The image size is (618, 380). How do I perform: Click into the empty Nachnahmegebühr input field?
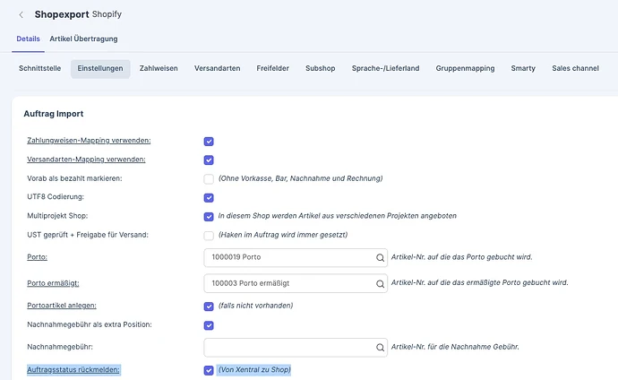click(296, 347)
